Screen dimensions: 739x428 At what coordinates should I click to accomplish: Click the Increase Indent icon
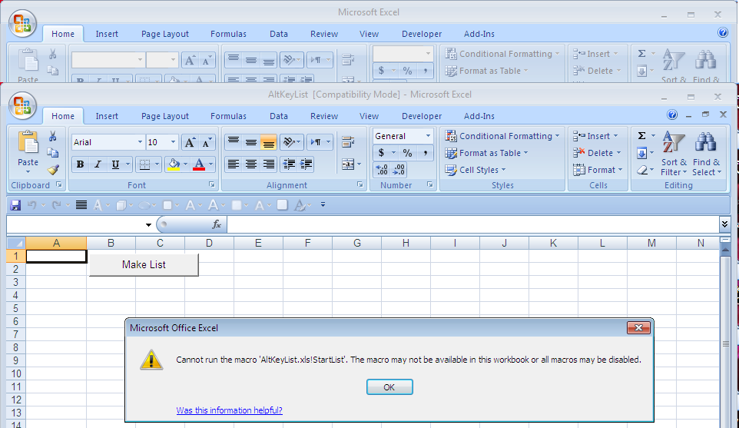306,164
